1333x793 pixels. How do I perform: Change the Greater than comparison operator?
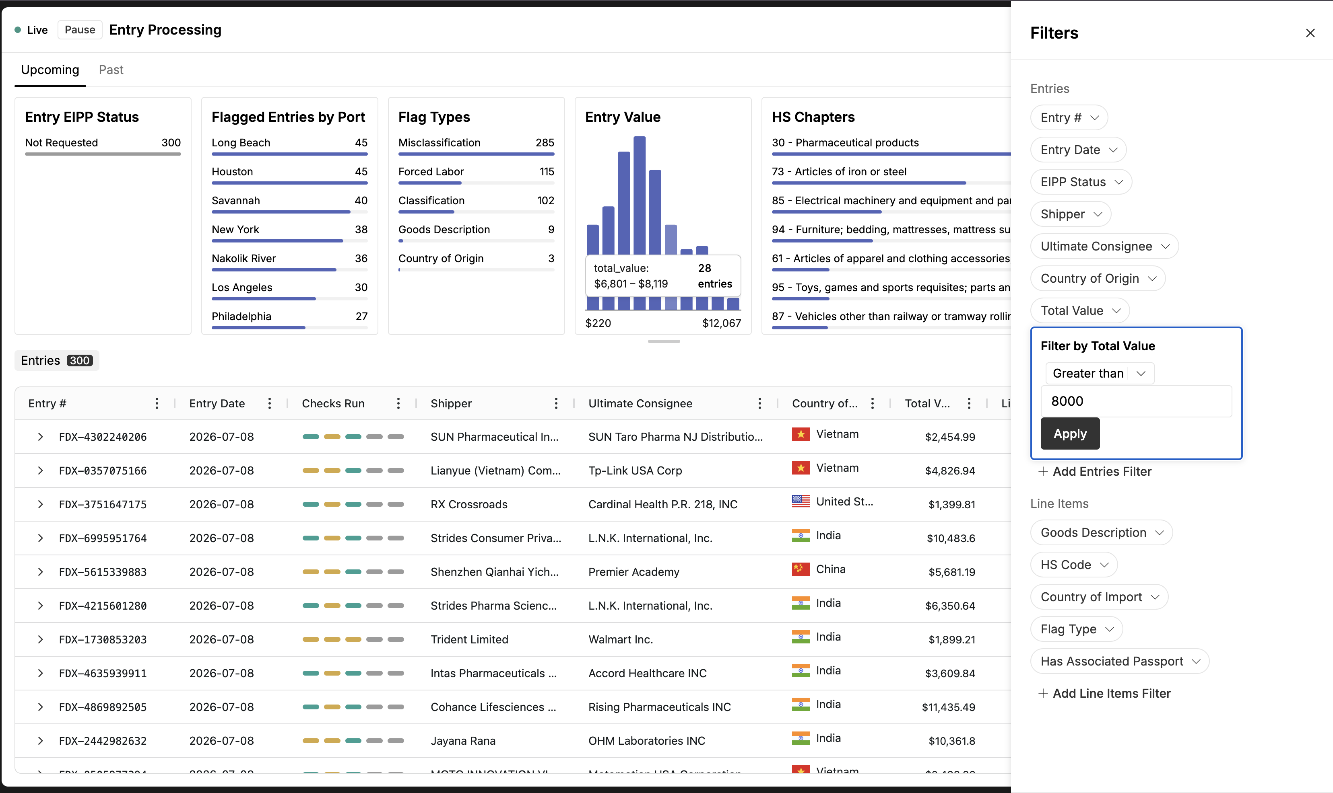pos(1100,374)
